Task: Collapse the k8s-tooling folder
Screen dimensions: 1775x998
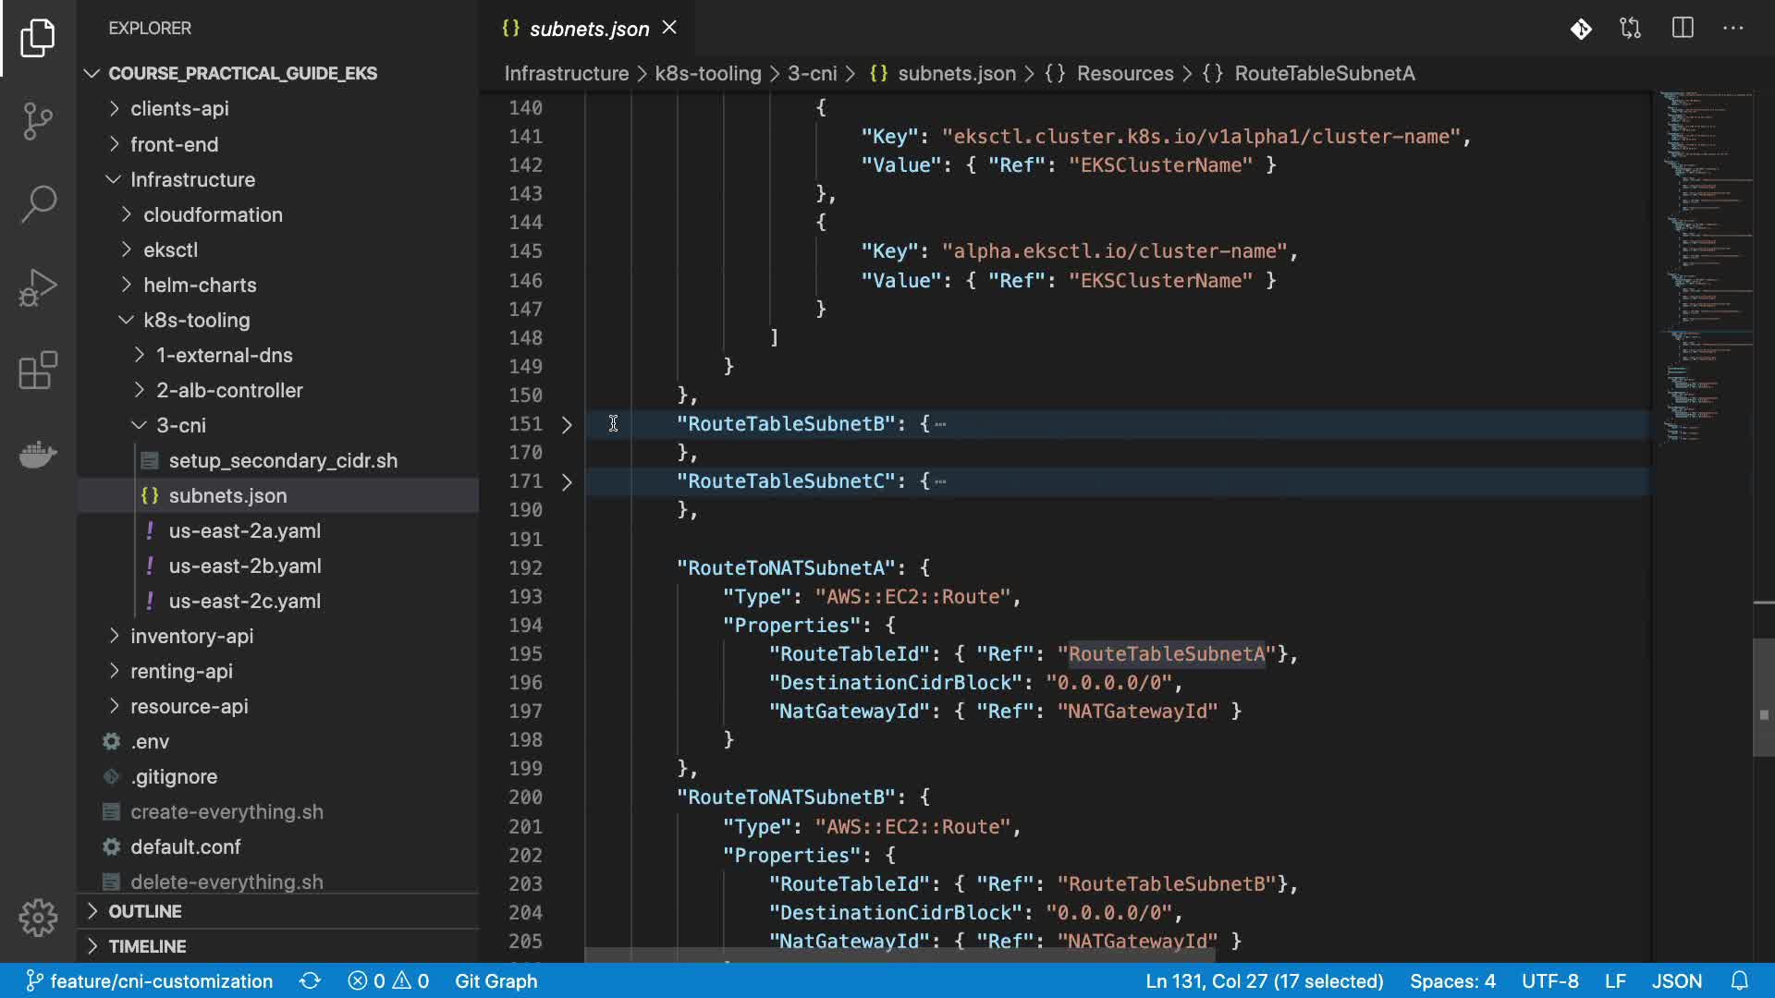Action: tap(196, 321)
